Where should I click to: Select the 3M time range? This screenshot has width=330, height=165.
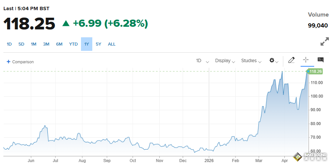pyautogui.click(x=46, y=44)
